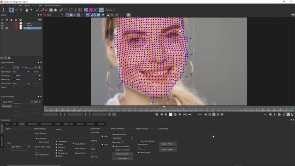Click the Clear mesh button
The width and height of the screenshot is (295, 166).
[x=123, y=159]
